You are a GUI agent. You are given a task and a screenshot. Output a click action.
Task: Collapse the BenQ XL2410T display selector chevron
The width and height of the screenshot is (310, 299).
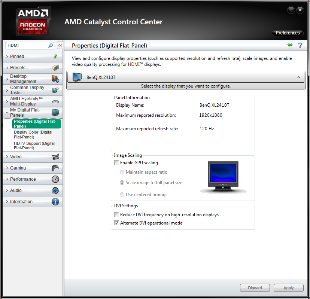coord(299,77)
